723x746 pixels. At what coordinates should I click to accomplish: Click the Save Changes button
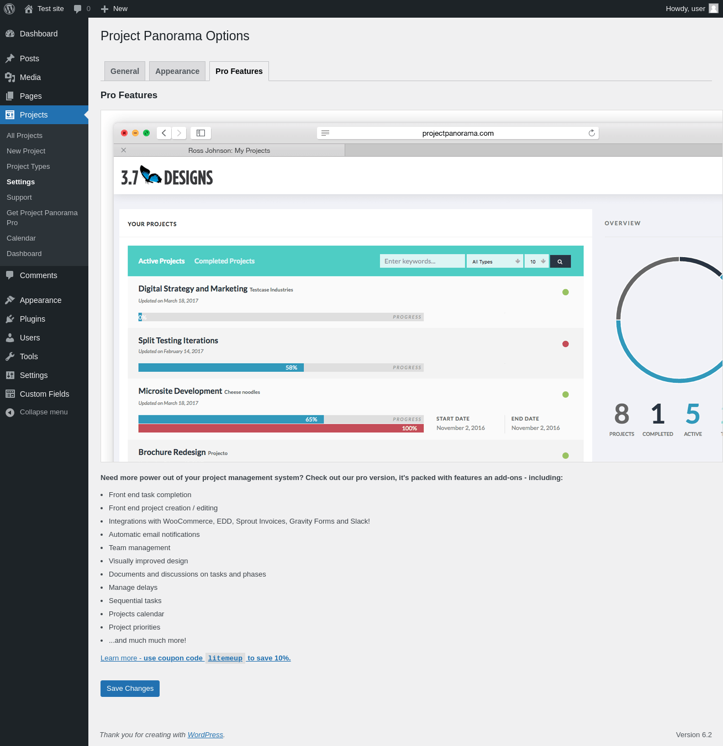[130, 689]
